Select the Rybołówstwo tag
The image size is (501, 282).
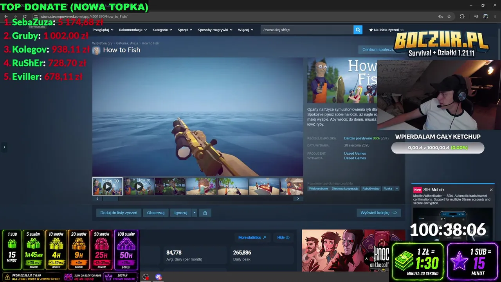click(371, 188)
